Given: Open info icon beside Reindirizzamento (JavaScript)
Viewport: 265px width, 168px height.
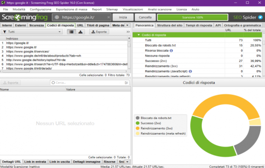Looking at the screenshot, I should 190,71.
